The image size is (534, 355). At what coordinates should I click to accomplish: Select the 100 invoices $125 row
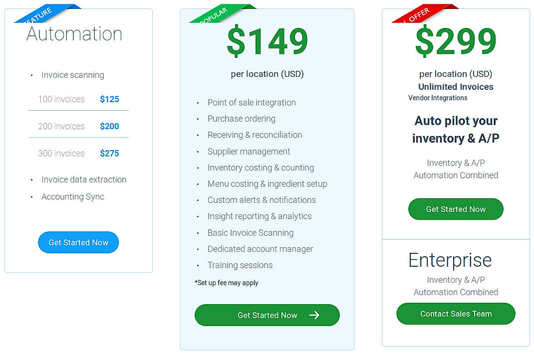(78, 99)
